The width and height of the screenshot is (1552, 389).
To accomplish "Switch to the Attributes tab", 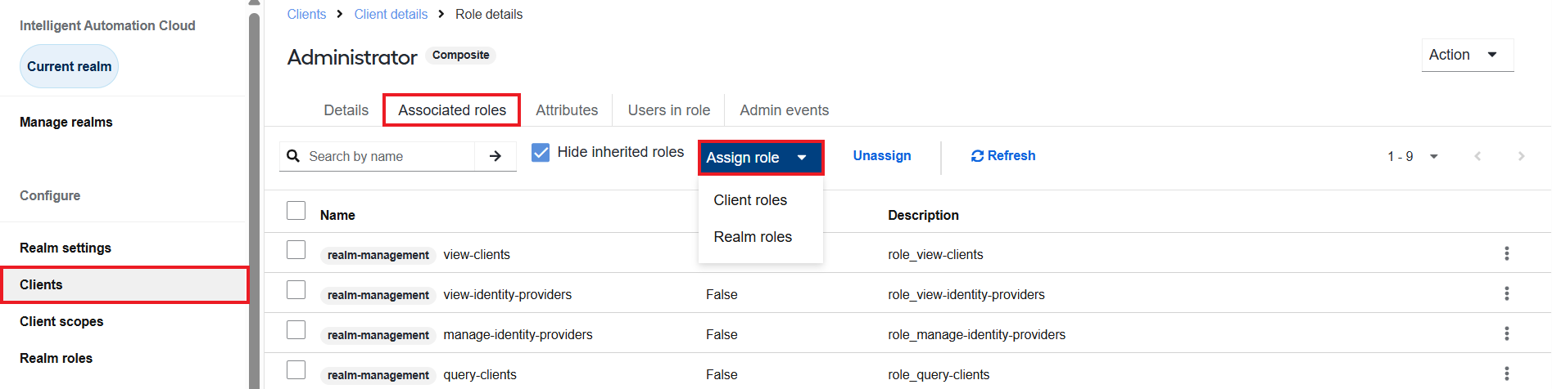I will (567, 110).
